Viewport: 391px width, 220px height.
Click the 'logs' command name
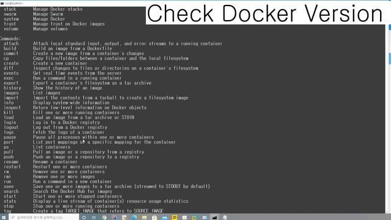coord(9,132)
